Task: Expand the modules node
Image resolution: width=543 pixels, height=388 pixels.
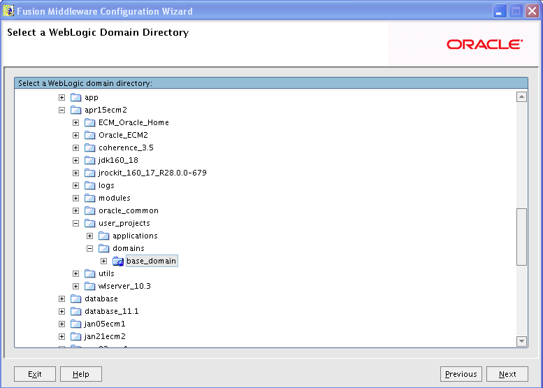Action: (76, 198)
